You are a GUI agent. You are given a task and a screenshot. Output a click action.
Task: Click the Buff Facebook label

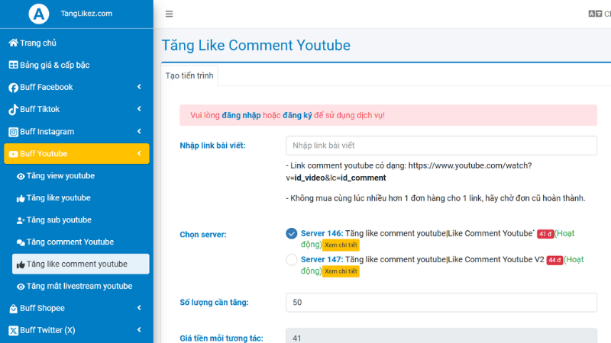pyautogui.click(x=47, y=87)
